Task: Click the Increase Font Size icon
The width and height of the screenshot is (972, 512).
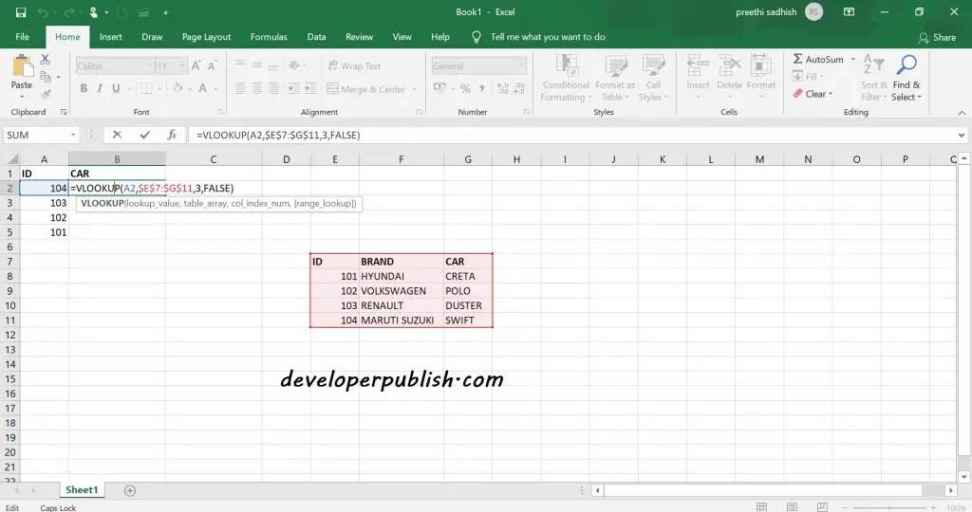Action: [x=196, y=65]
